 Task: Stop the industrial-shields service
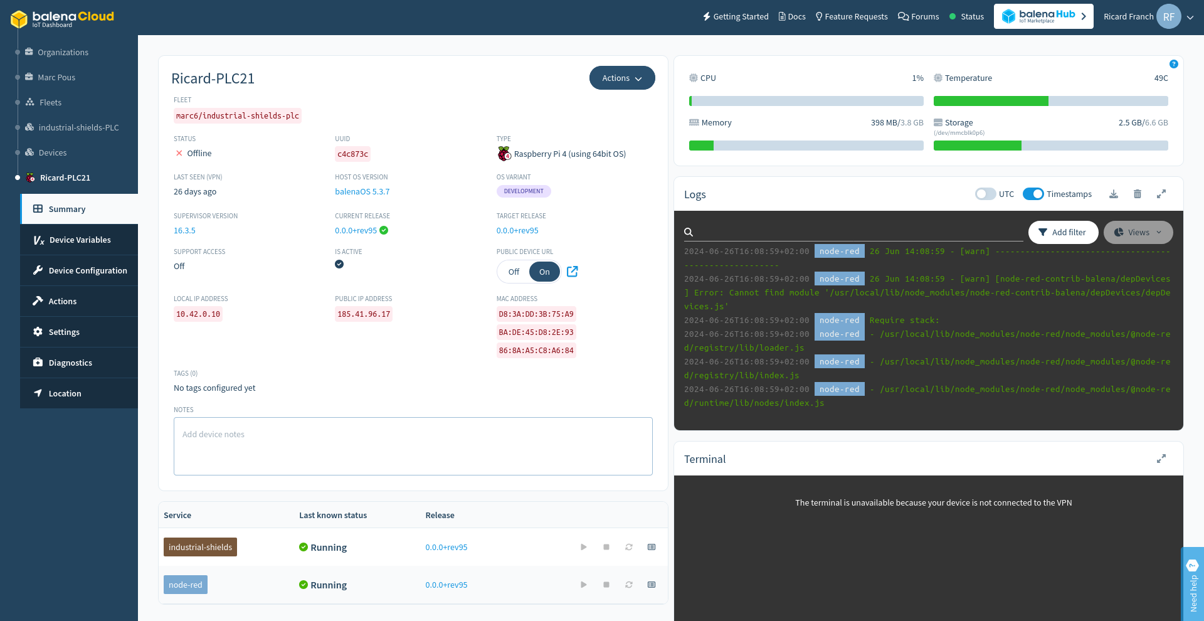point(606,547)
